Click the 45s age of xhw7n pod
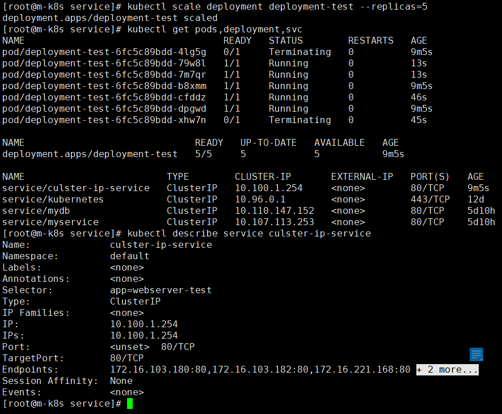The height and width of the screenshot is (414, 502). [x=419, y=120]
